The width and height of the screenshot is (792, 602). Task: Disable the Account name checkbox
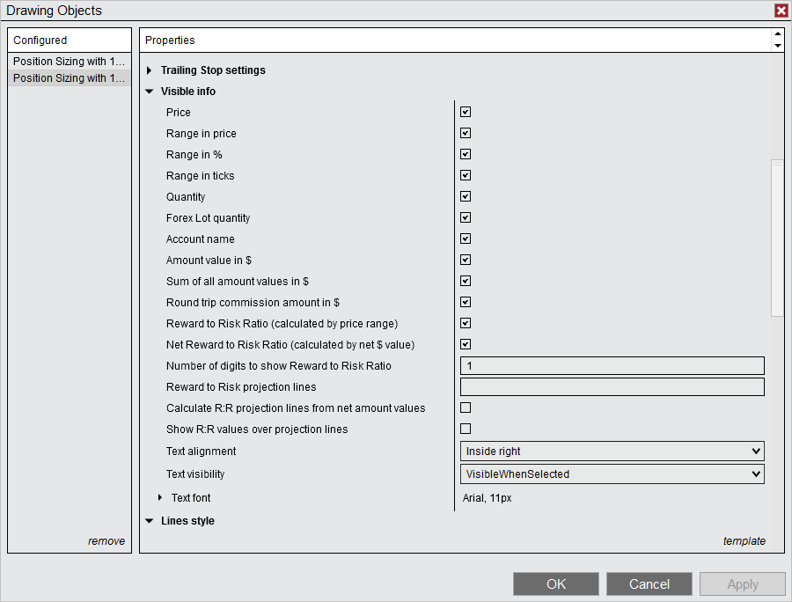click(x=465, y=239)
